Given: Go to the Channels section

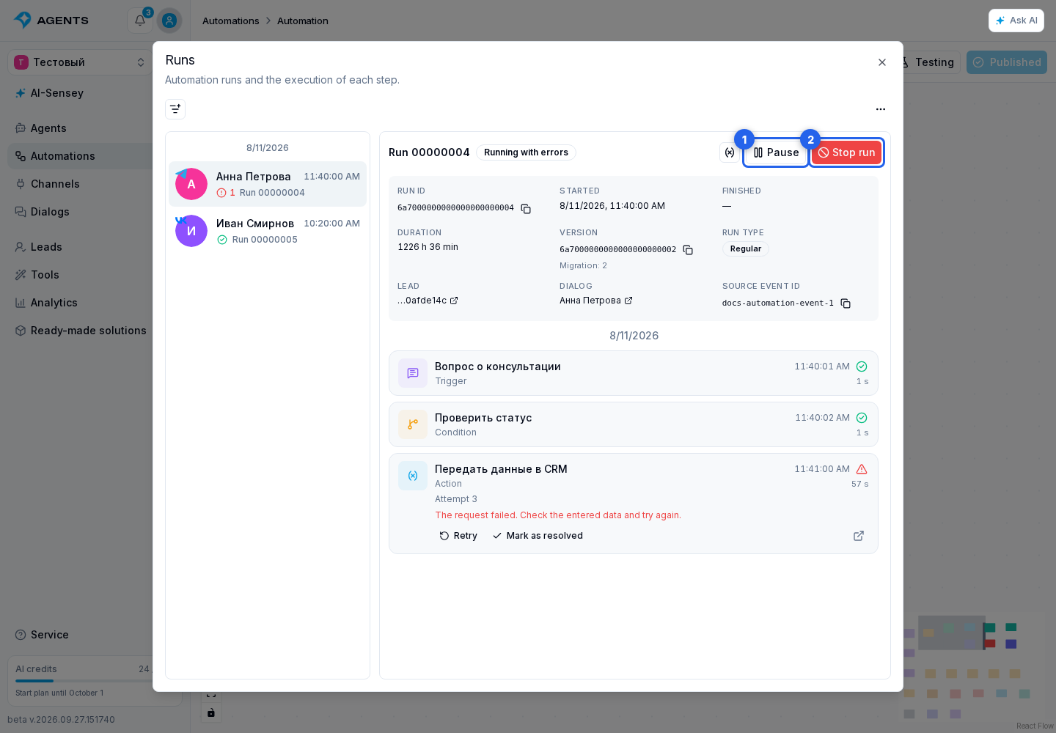Looking at the screenshot, I should tap(80, 184).
